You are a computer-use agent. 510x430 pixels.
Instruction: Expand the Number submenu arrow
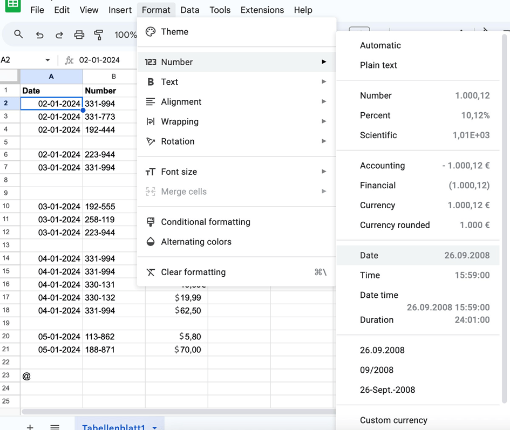click(x=324, y=62)
